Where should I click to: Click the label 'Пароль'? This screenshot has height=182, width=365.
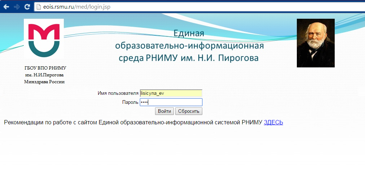[x=130, y=102]
